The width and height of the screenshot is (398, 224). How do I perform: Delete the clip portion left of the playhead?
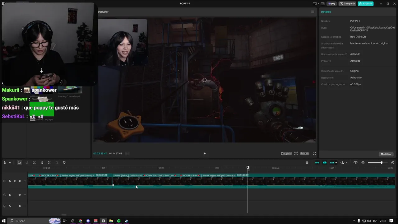point(42,162)
